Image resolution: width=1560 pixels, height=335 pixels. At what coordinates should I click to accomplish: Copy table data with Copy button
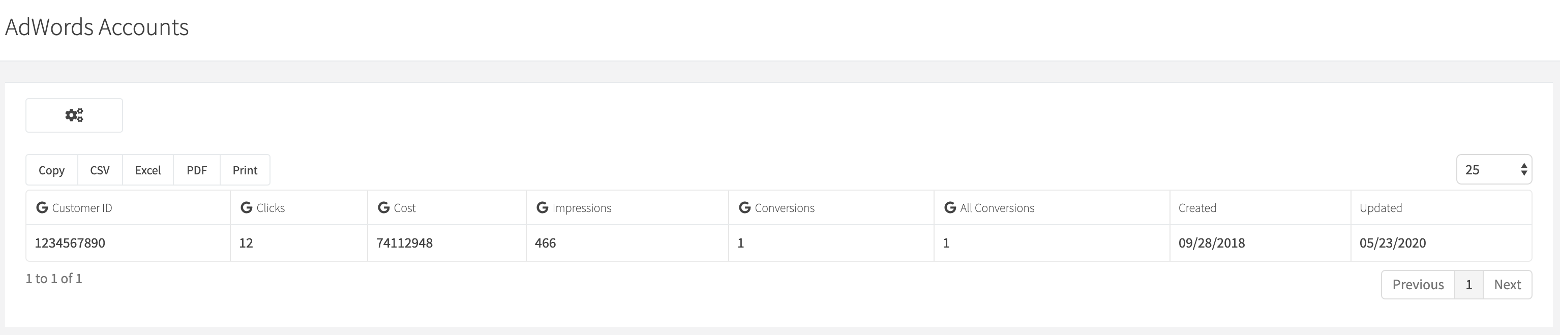point(51,170)
